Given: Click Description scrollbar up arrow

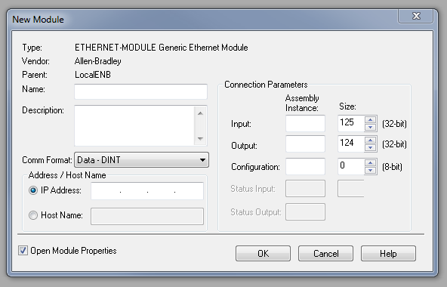Looking at the screenshot, I should [200, 113].
